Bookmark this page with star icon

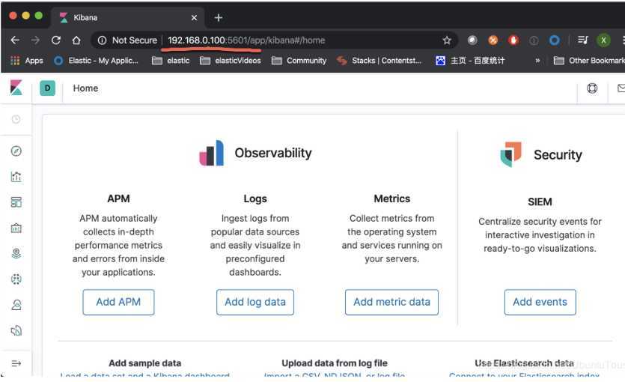point(447,40)
